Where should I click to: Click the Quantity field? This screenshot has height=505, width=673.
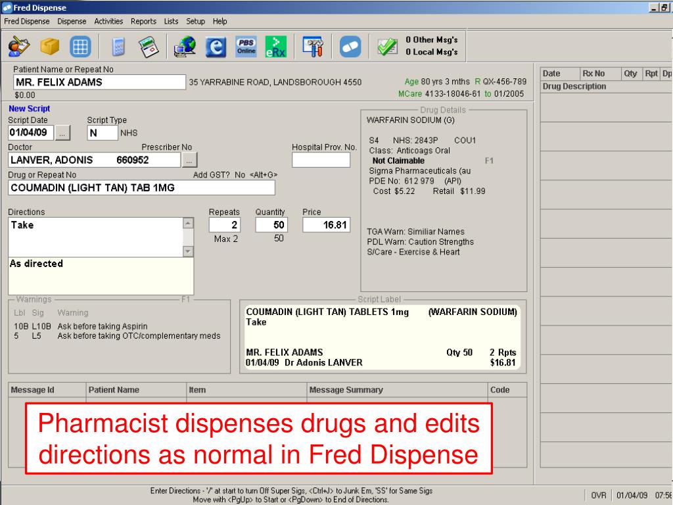[x=271, y=225]
